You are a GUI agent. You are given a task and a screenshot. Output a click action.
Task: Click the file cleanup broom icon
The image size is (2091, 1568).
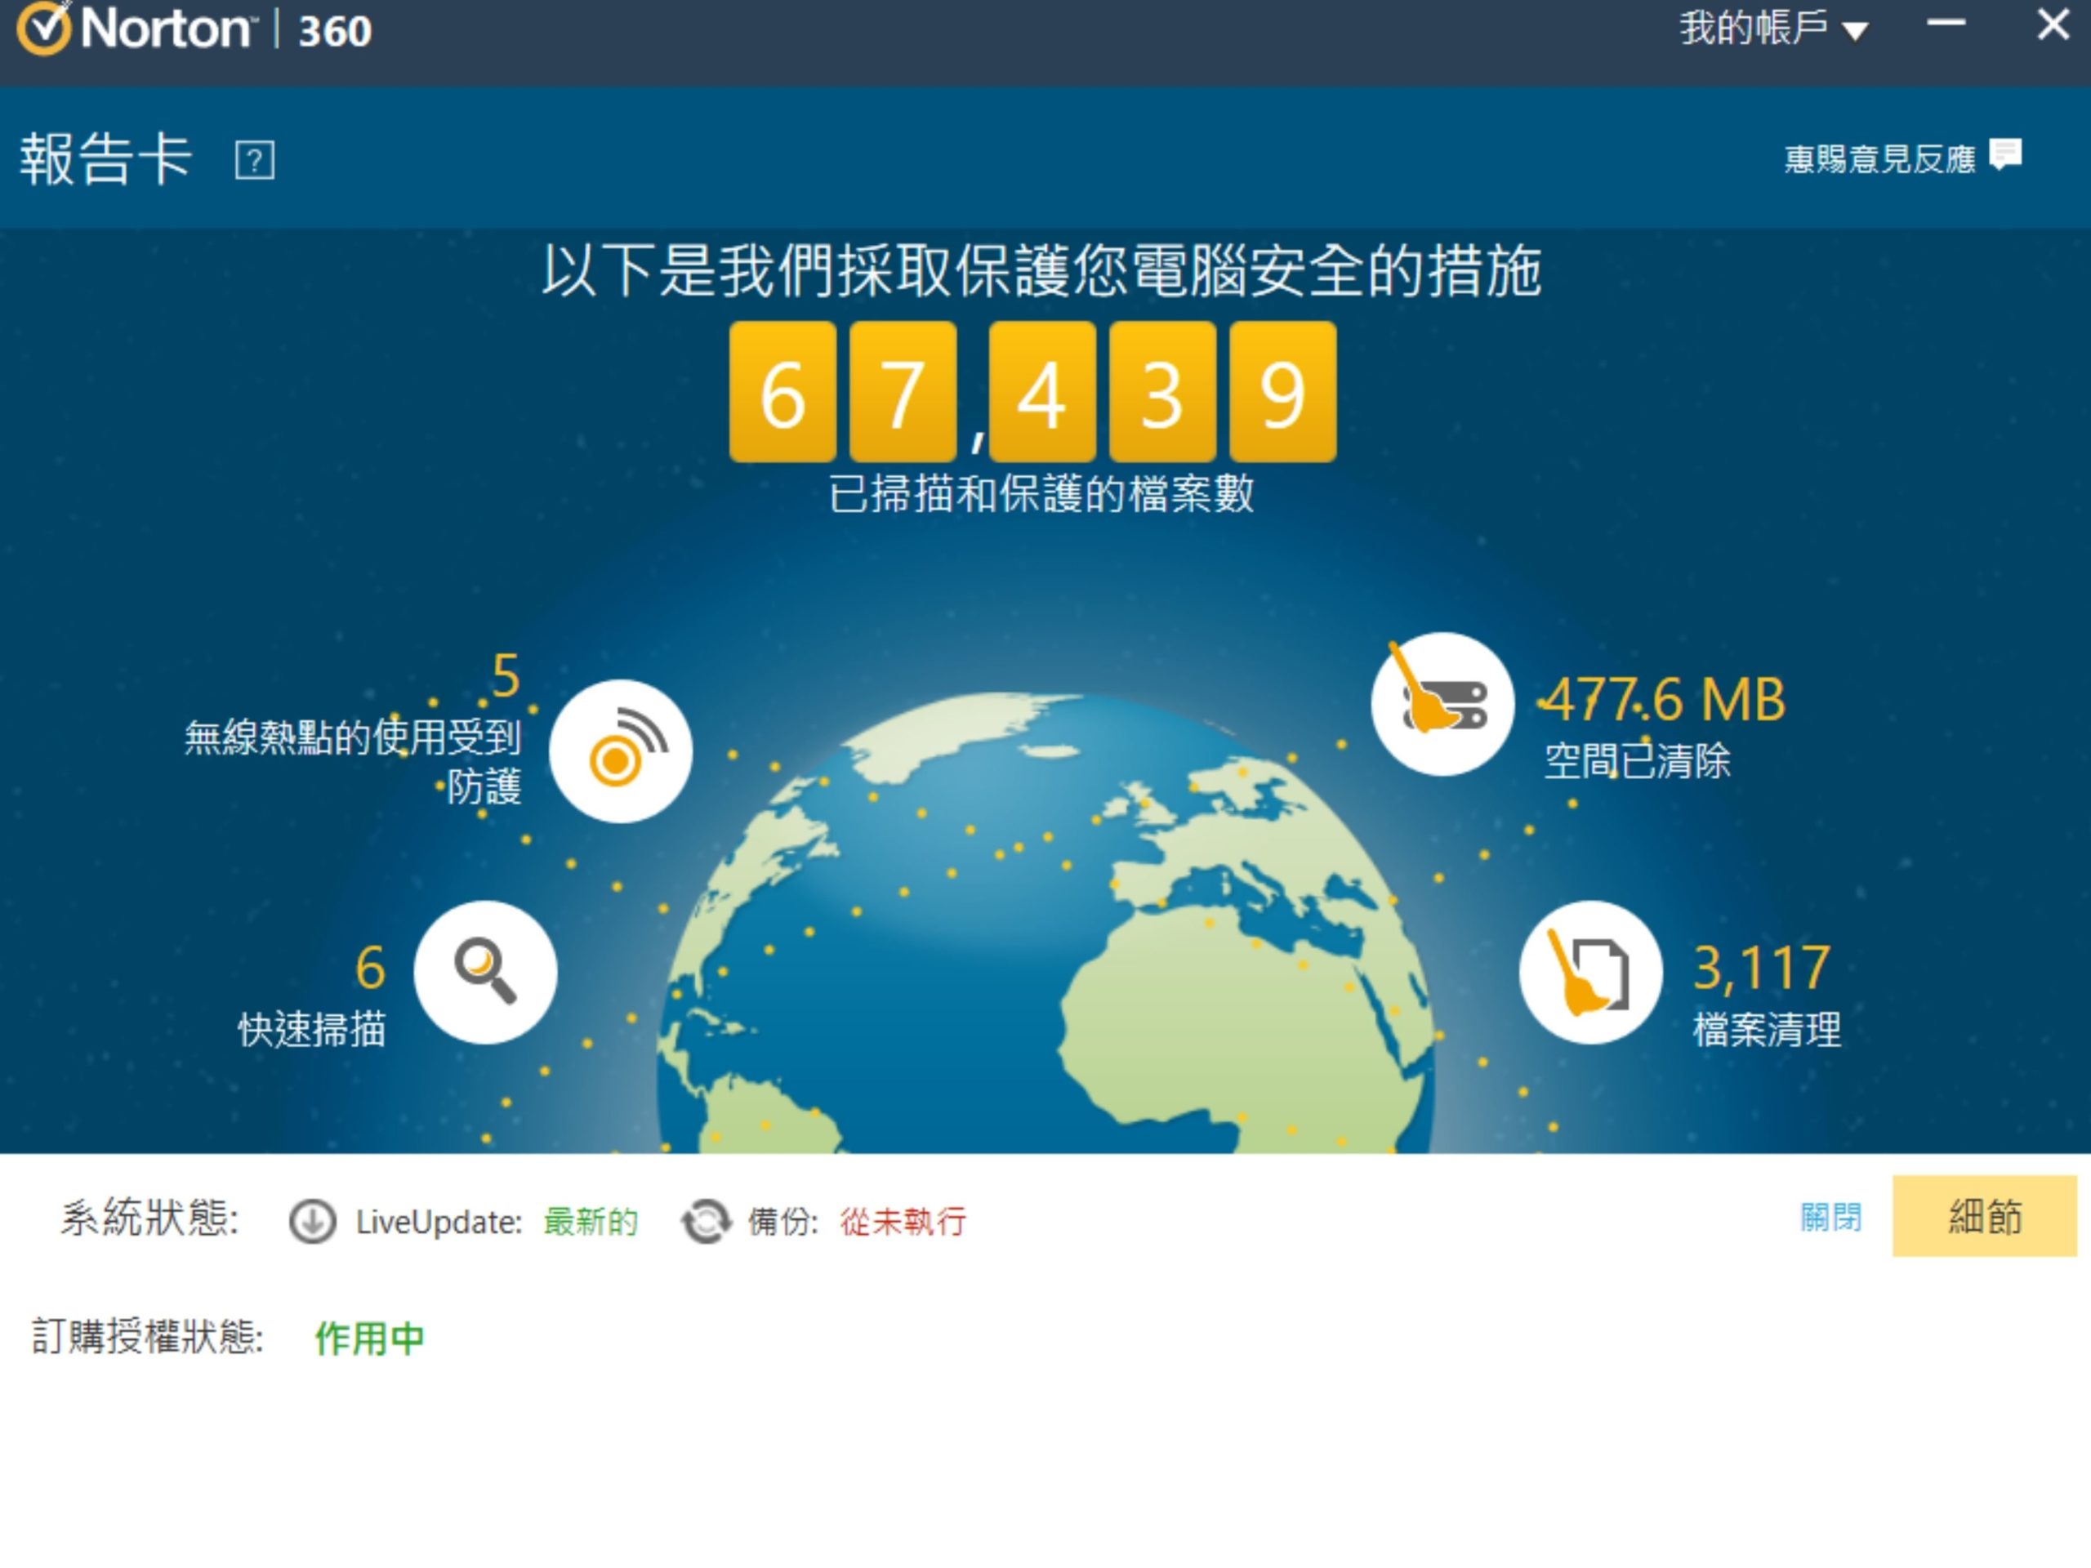1591,972
